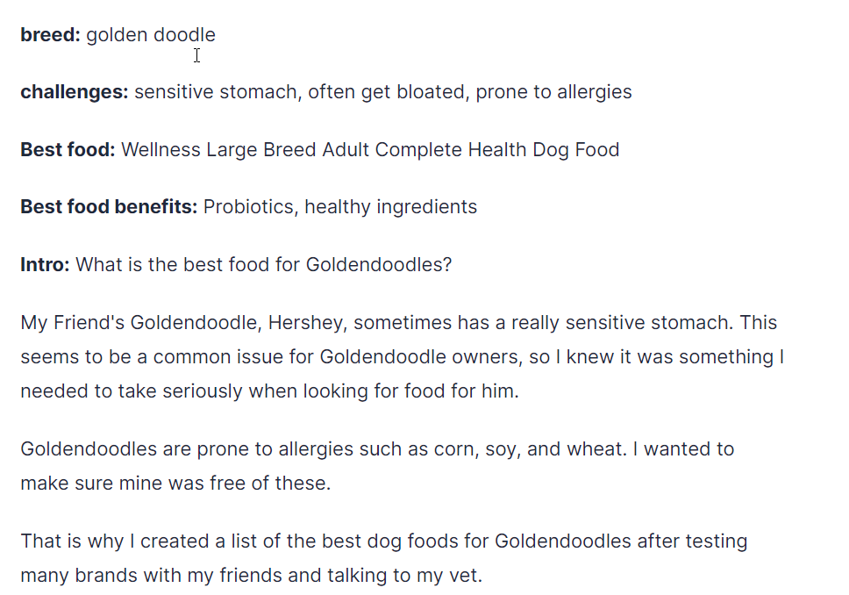849x595 pixels.
Task: Click the bold 'Best food:' label
Action: [x=68, y=149]
